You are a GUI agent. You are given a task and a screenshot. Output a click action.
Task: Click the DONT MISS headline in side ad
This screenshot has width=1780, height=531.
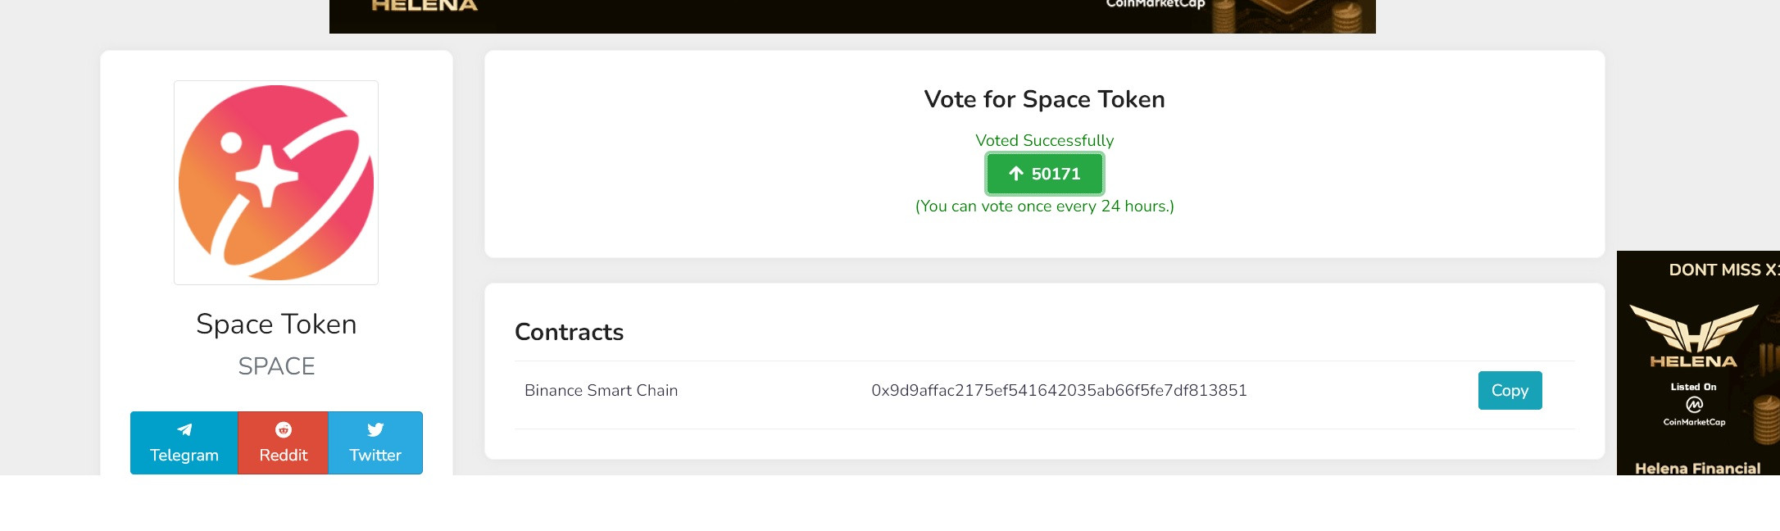1723,270
